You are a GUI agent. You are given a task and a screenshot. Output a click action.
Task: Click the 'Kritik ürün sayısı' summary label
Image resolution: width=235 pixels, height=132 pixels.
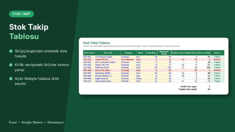(189, 87)
